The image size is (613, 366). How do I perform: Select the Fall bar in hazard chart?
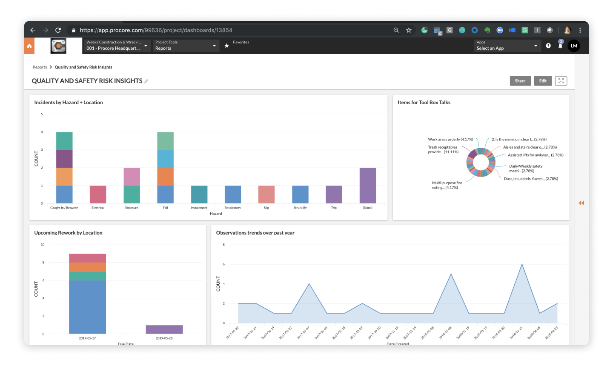(165, 166)
